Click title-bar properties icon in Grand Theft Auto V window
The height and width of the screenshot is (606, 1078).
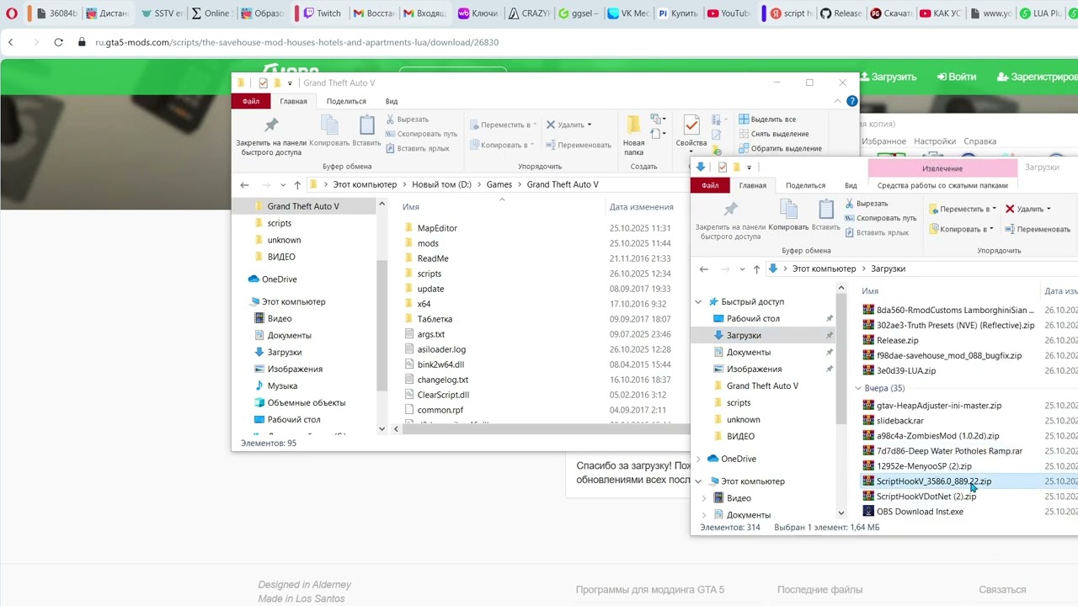pyautogui.click(x=263, y=83)
